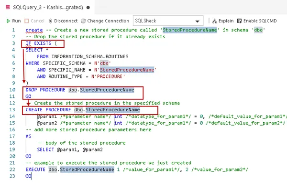Viewport: 287px width, 191px height.
Task: Click 'GO' on line 23
Action: [x=28, y=176]
